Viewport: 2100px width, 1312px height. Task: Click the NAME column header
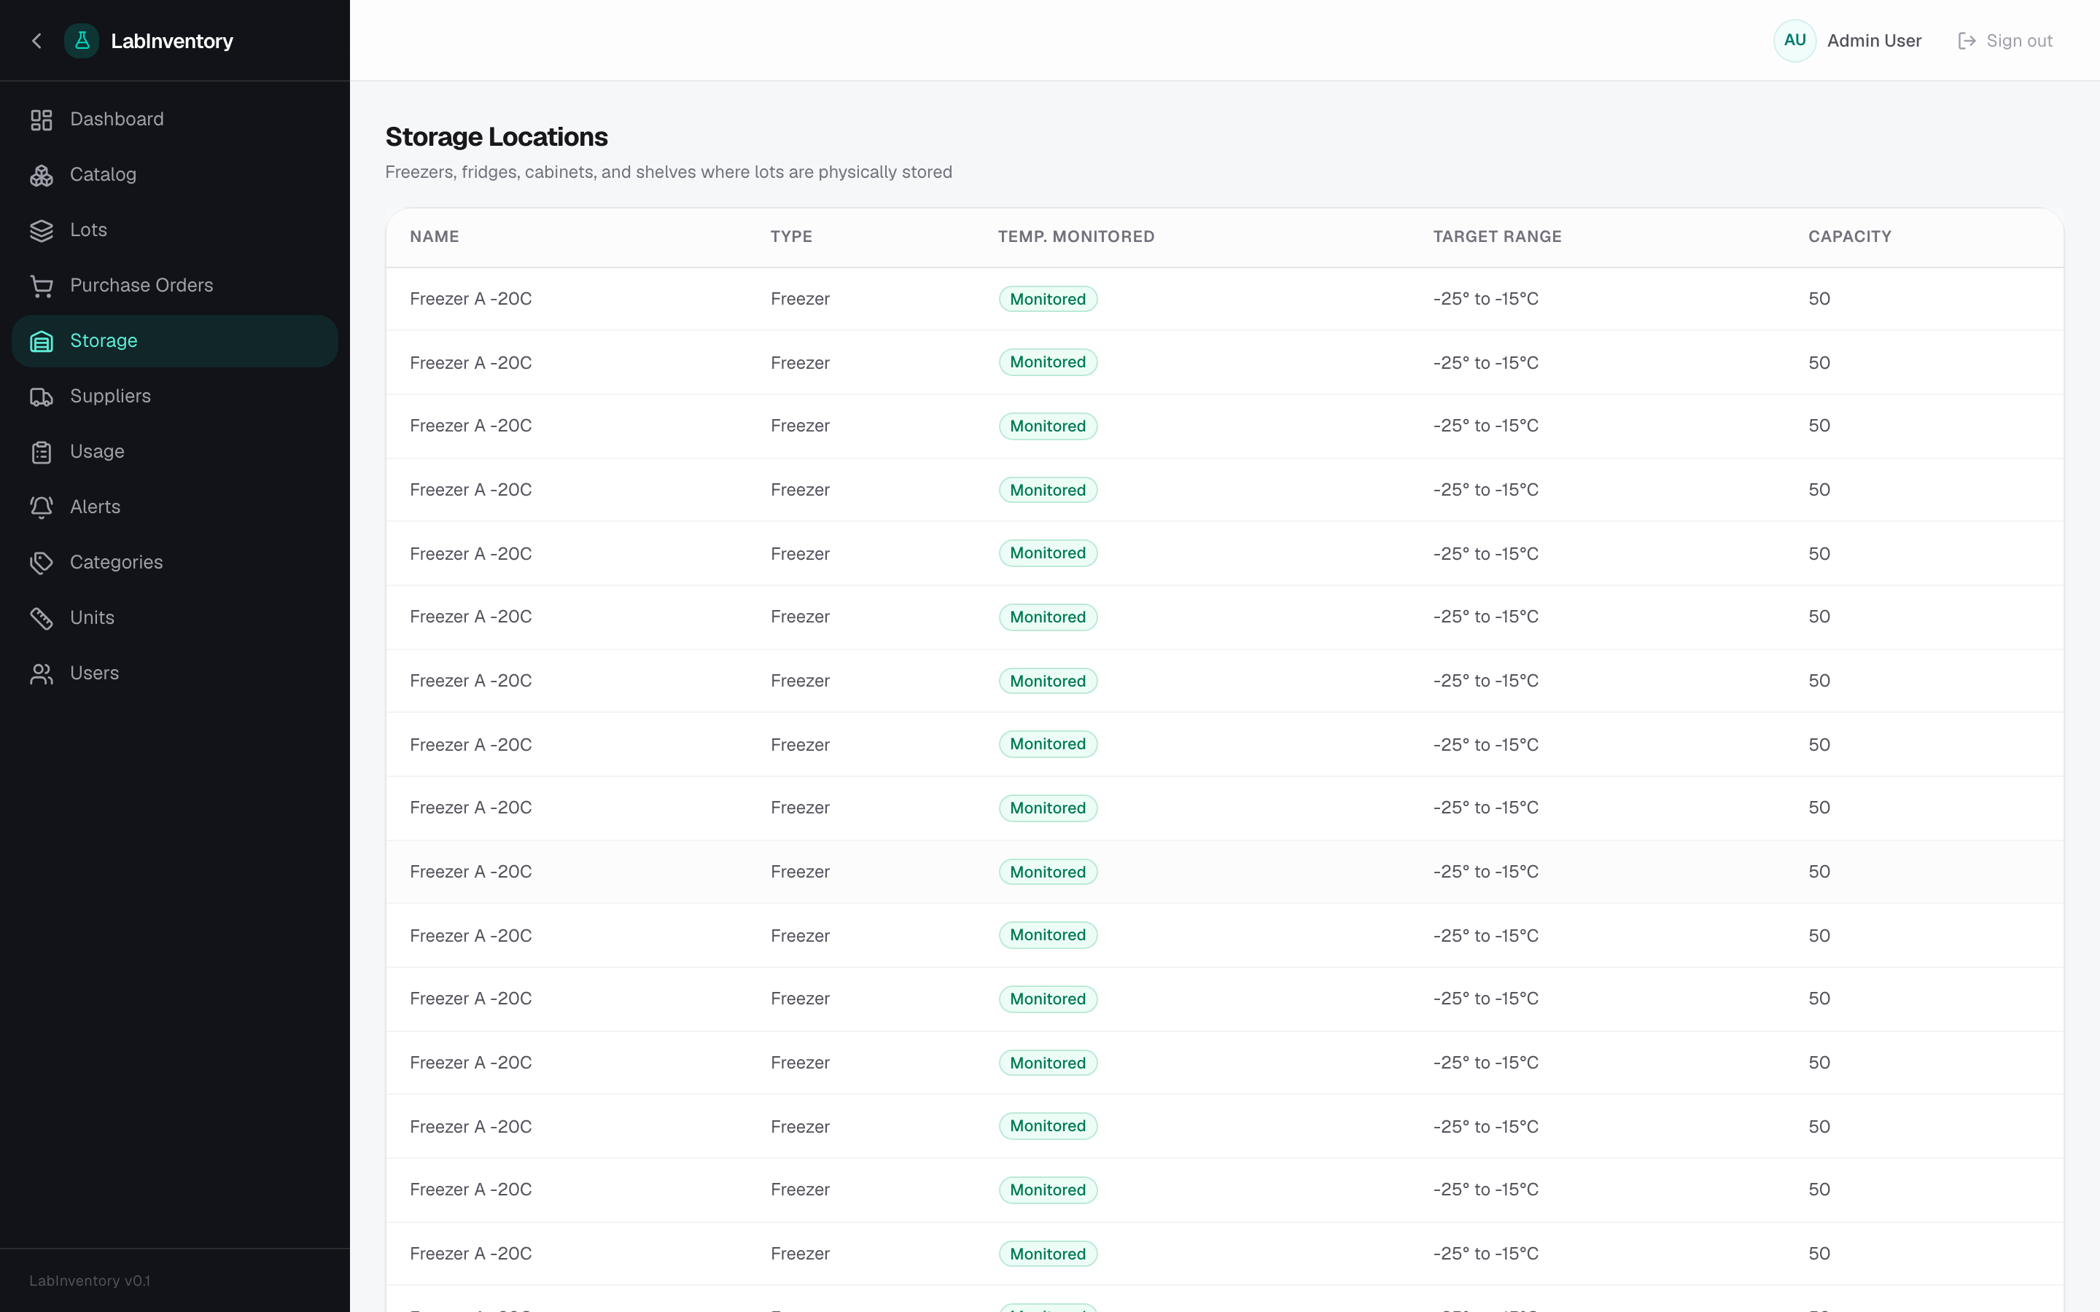pyautogui.click(x=434, y=237)
